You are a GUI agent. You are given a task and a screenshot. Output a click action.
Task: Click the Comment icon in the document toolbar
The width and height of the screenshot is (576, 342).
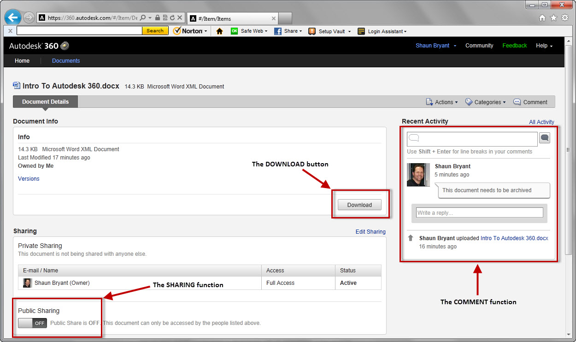(517, 102)
